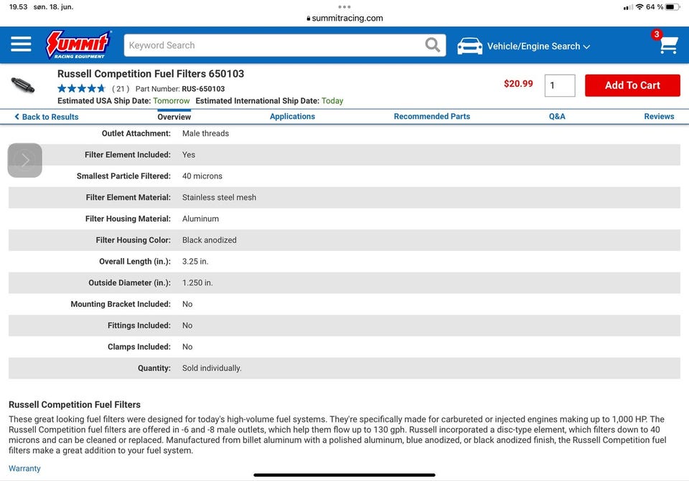Open the shopping cart
689x481 pixels.
(669, 44)
